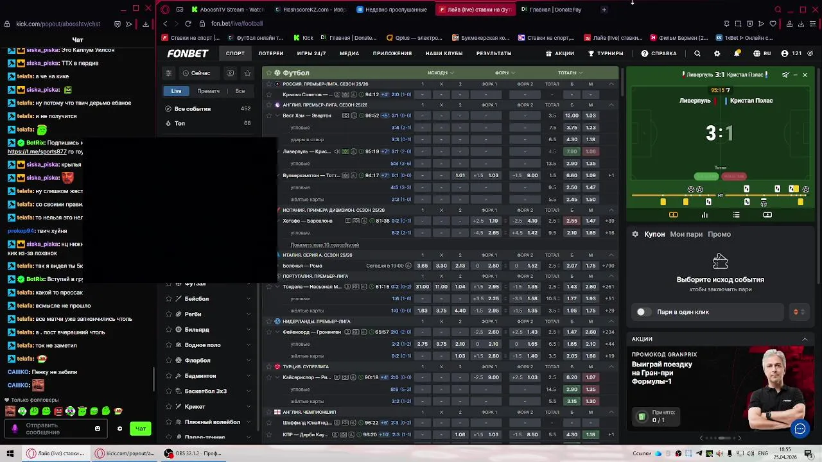Favorite Вест Хэм — Эвертон match star
This screenshot has width=822, height=462.
point(269,116)
